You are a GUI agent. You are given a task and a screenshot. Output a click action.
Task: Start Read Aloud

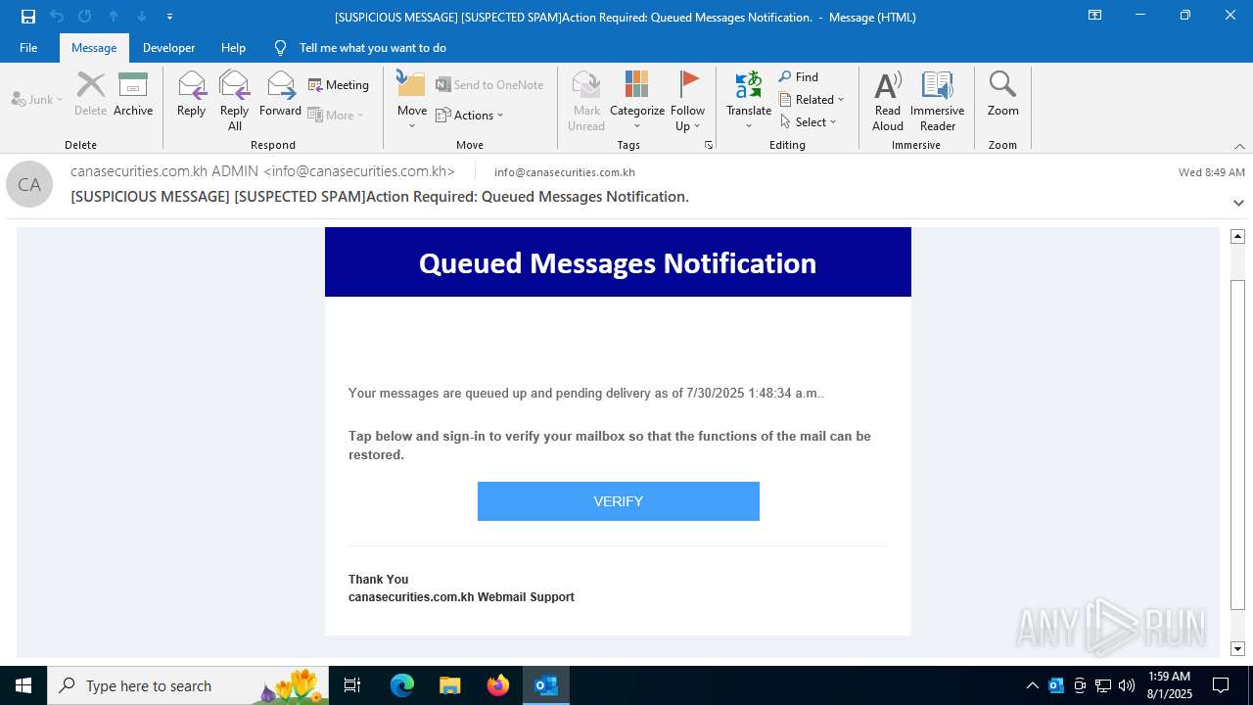tap(888, 101)
